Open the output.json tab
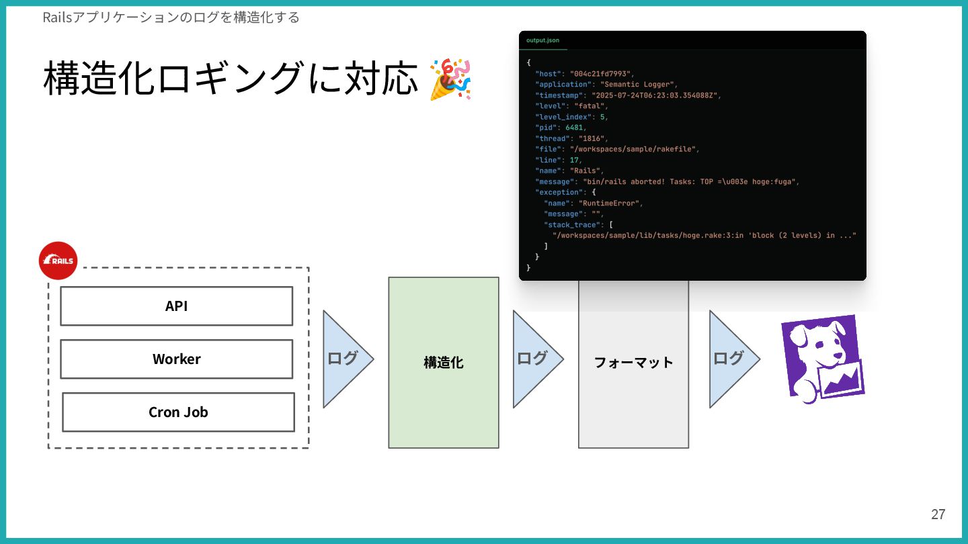This screenshot has width=968, height=544. 542,40
